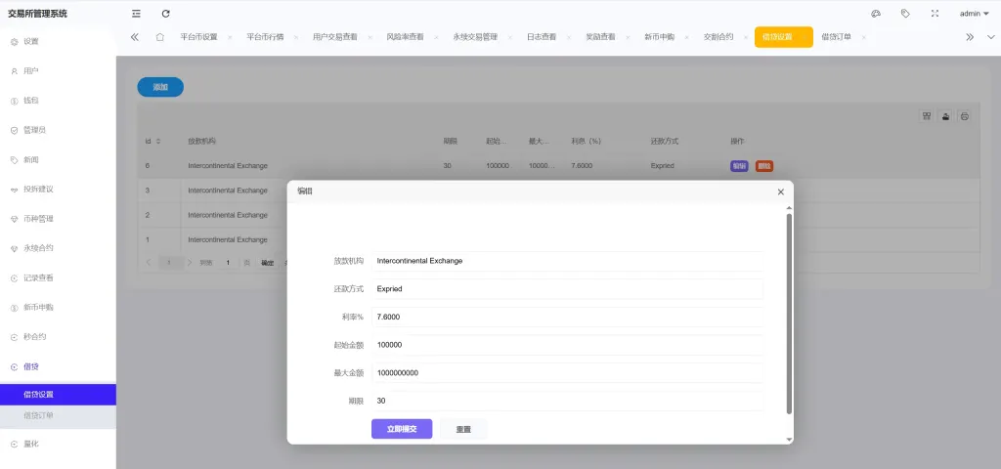Close the 平台币行情 tab with its x
Viewport: 1001px width, 469px height.
296,38
